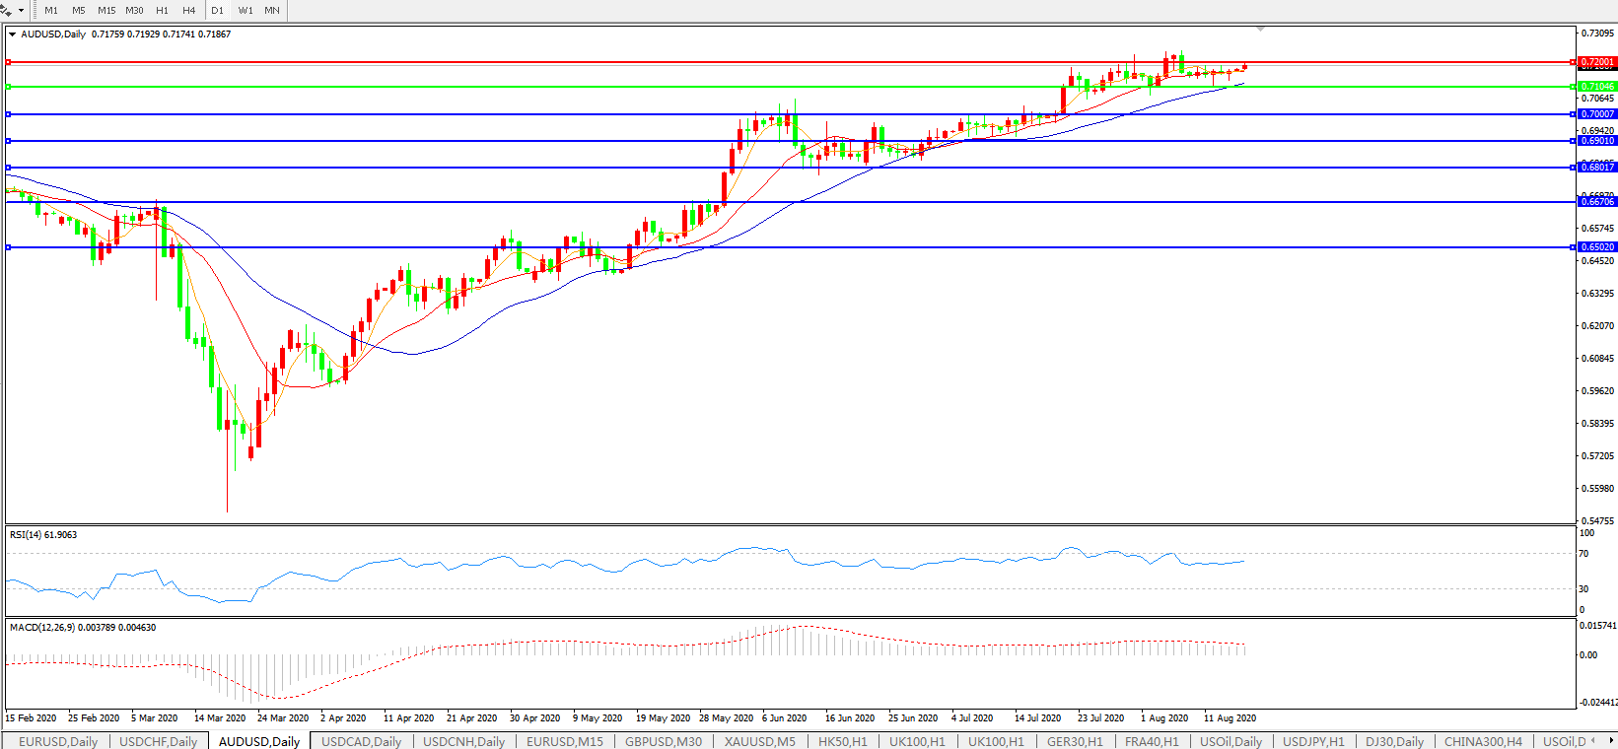Viewport: 1618px width, 749px height.
Task: Click the chart tools icon at top-left
Action: tap(7, 10)
